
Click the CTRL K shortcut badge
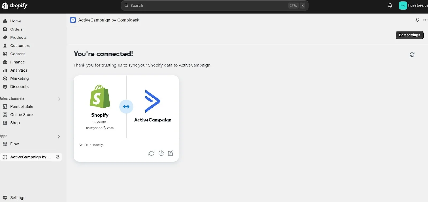(297, 5)
